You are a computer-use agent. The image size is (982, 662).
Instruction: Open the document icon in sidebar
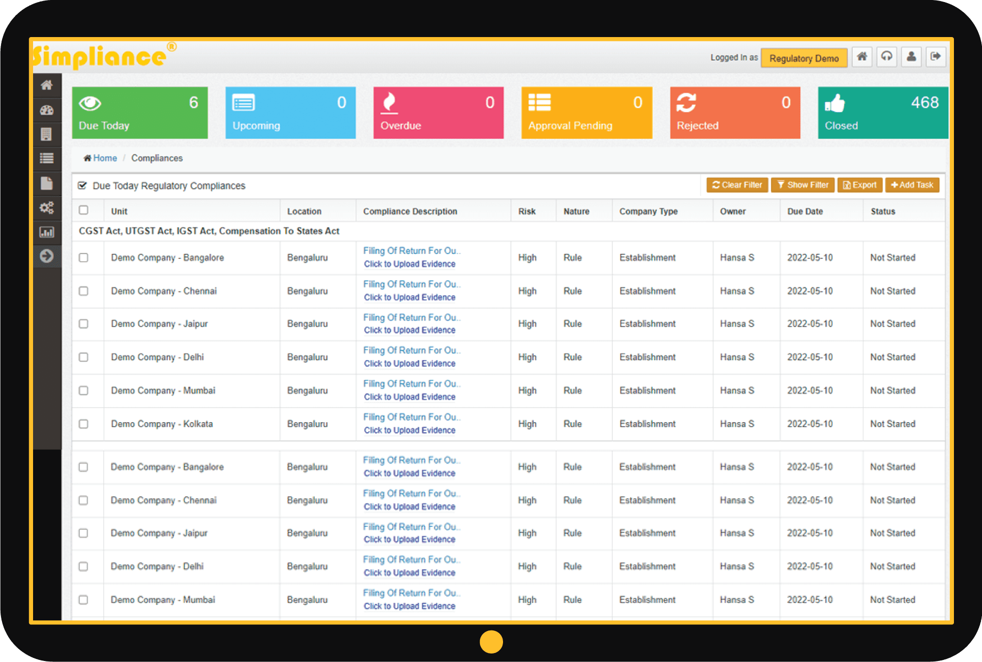(x=47, y=183)
